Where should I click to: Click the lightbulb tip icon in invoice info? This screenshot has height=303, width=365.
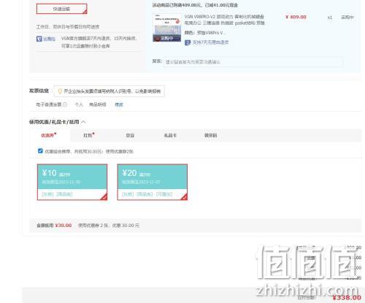point(60,91)
